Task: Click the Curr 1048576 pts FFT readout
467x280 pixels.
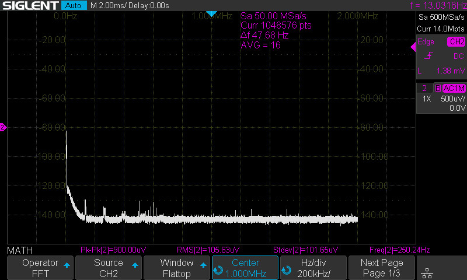Action: pyautogui.click(x=276, y=25)
